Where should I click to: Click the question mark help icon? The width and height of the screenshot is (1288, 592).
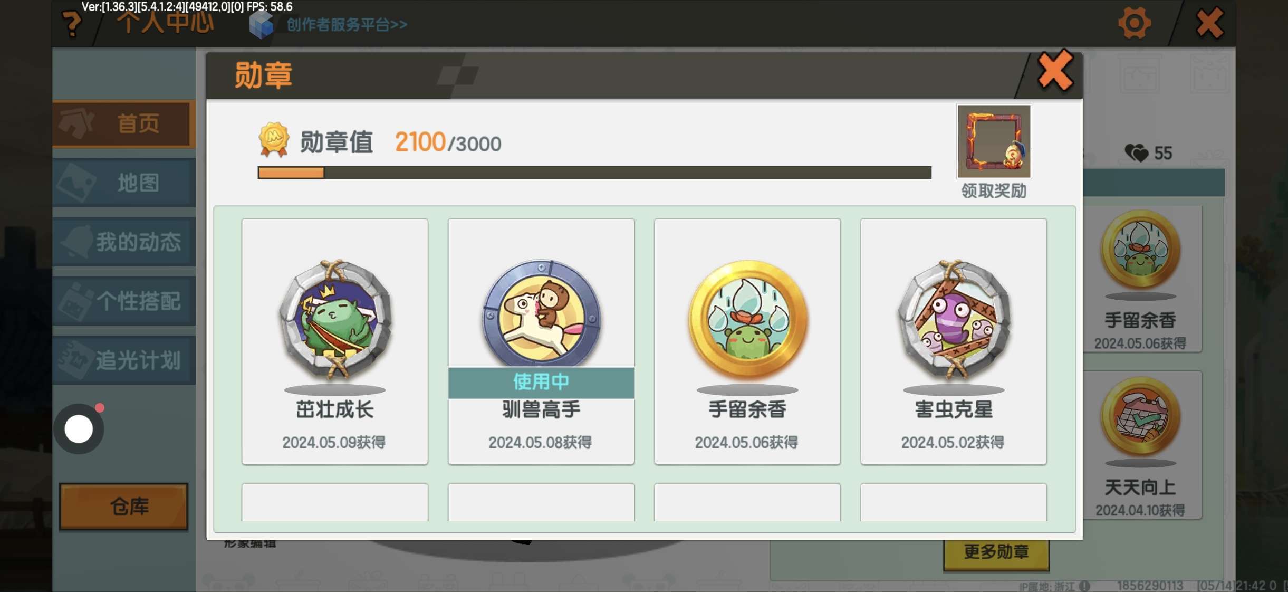click(72, 24)
